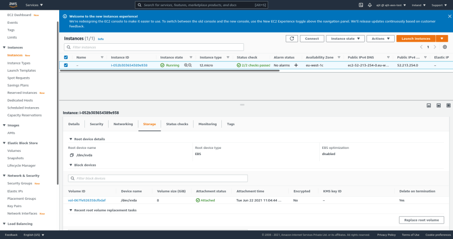This screenshot has width=453, height=239.
Task: Collapse the Block devices section
Action: click(71, 165)
